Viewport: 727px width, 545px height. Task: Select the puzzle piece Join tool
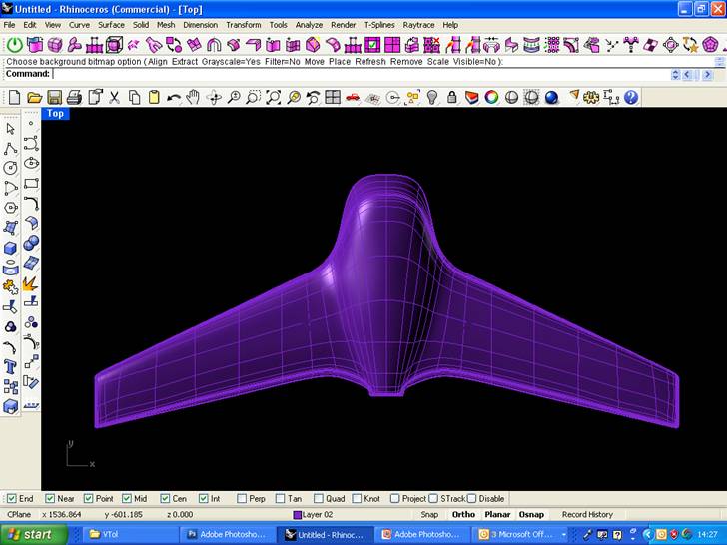(x=11, y=287)
